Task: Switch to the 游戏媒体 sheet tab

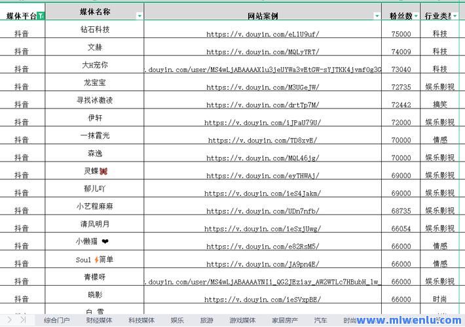Action: pos(242,320)
